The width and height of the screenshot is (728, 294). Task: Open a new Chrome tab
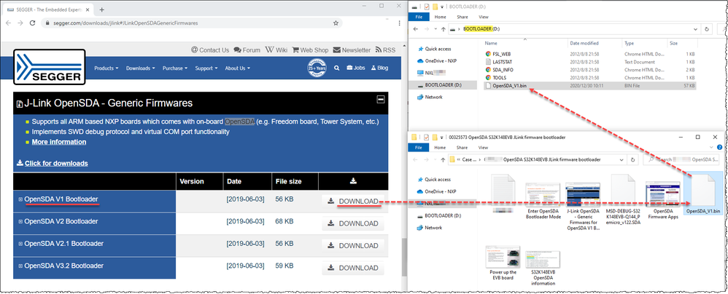(101, 9)
